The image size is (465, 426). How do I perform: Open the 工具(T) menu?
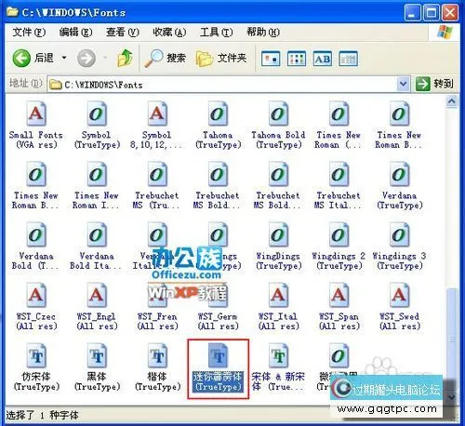coord(216,32)
